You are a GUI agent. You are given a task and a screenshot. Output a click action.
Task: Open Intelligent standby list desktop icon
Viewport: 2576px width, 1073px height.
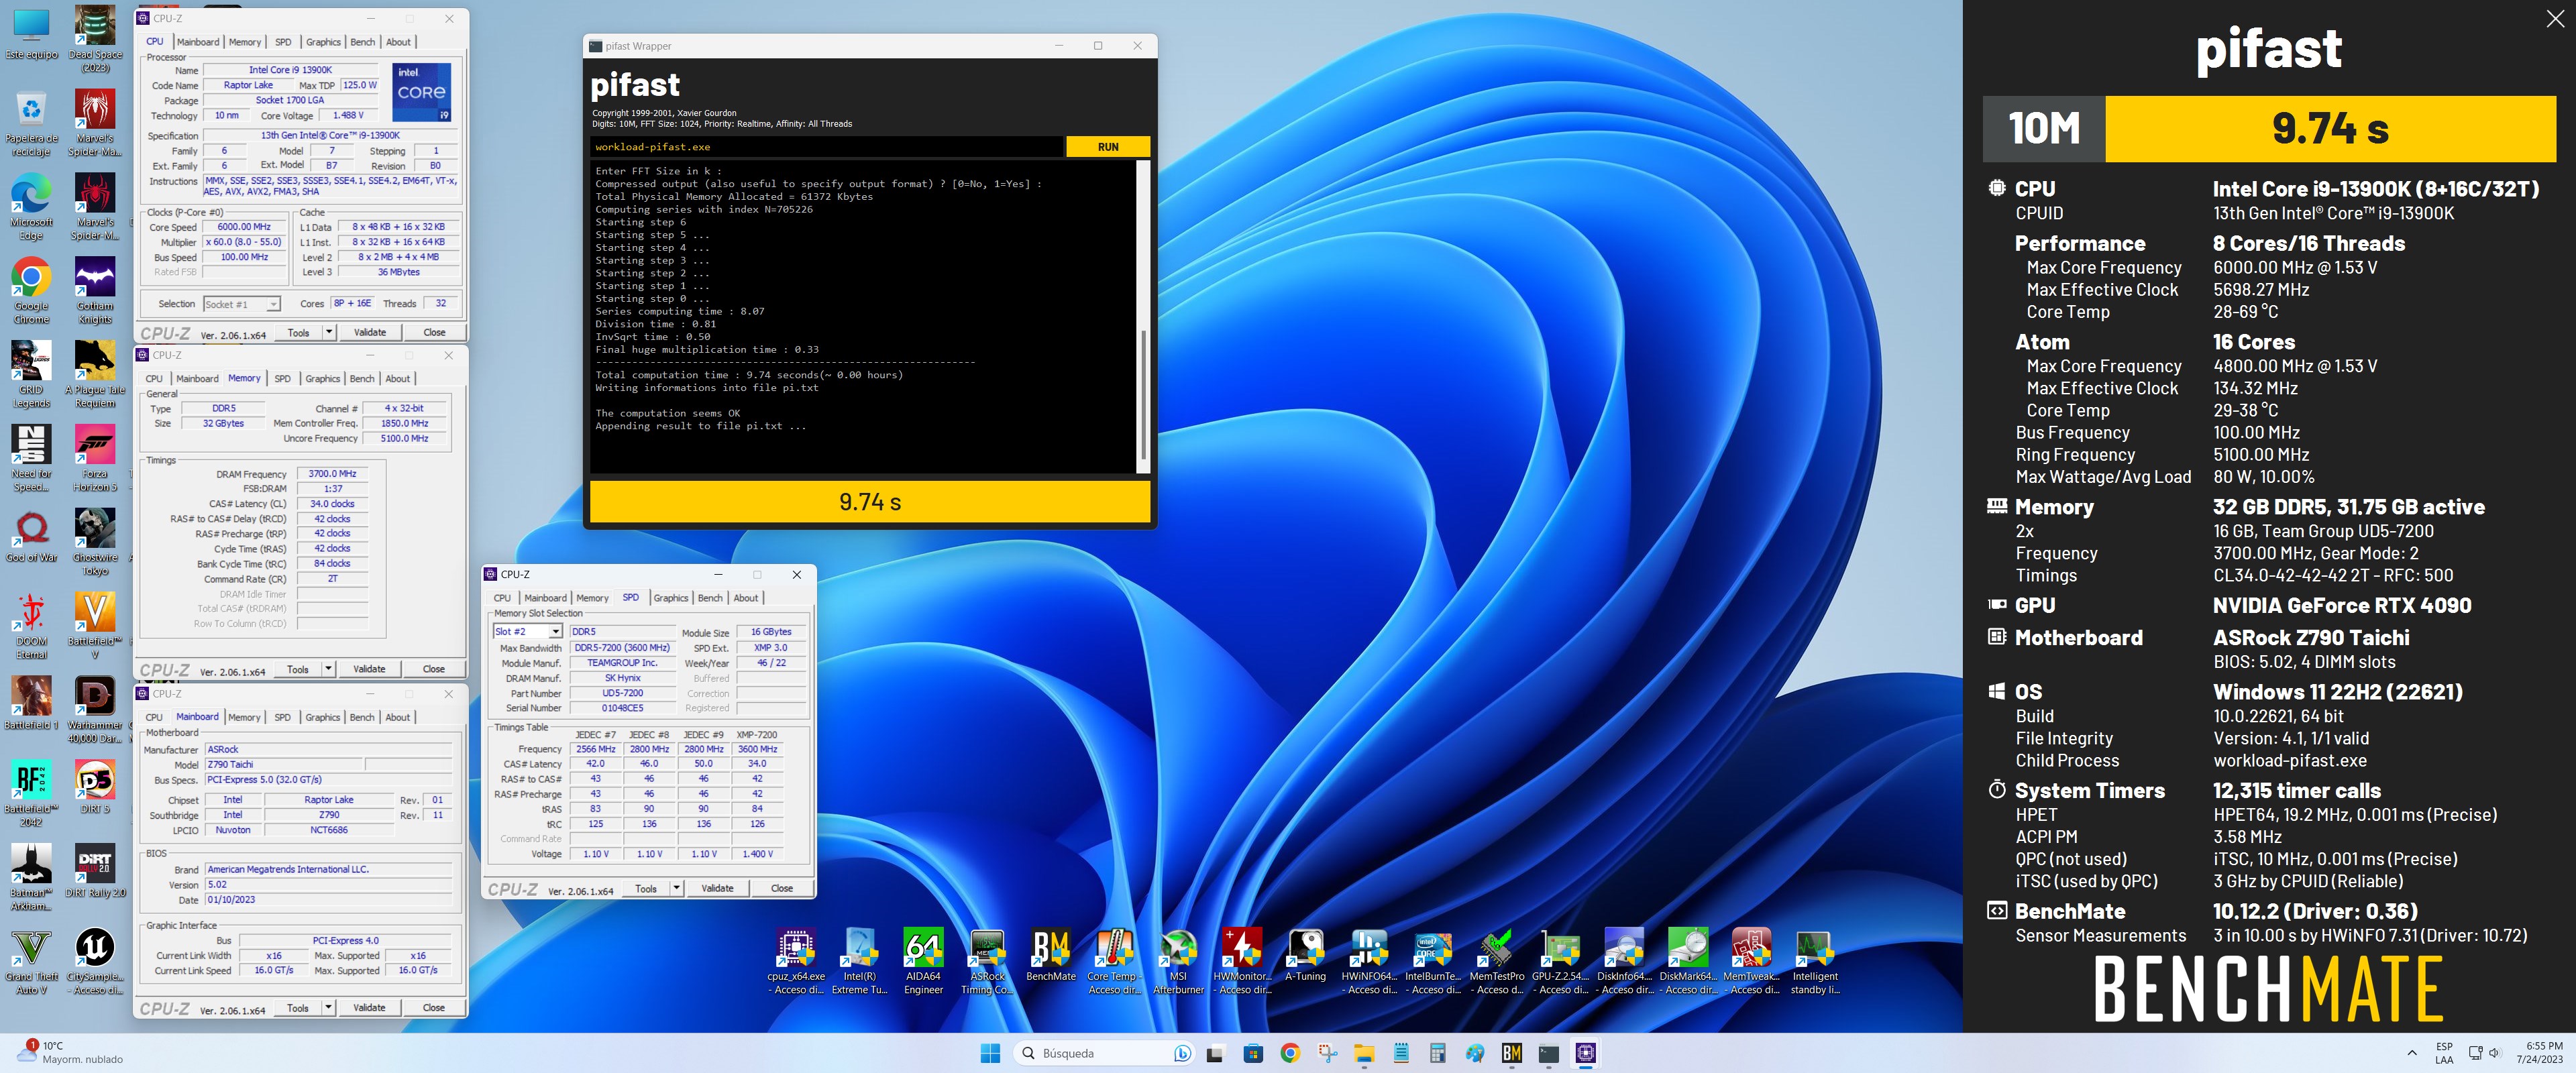1815,961
